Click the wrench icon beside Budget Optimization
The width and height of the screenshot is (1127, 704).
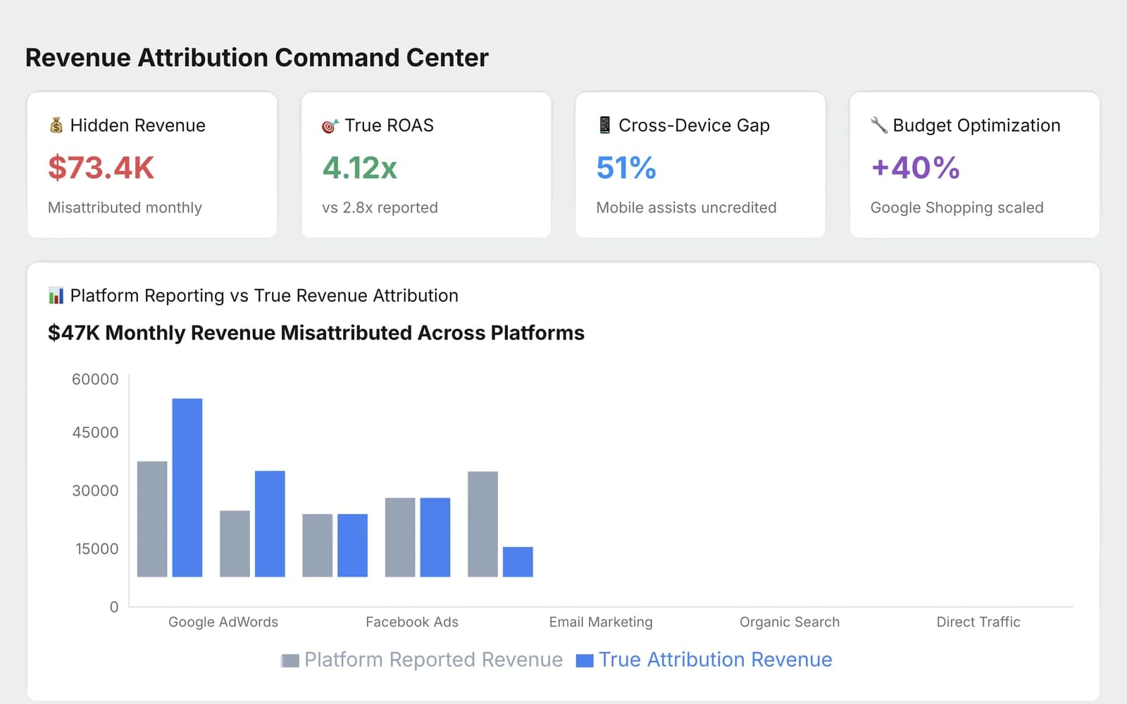click(878, 125)
